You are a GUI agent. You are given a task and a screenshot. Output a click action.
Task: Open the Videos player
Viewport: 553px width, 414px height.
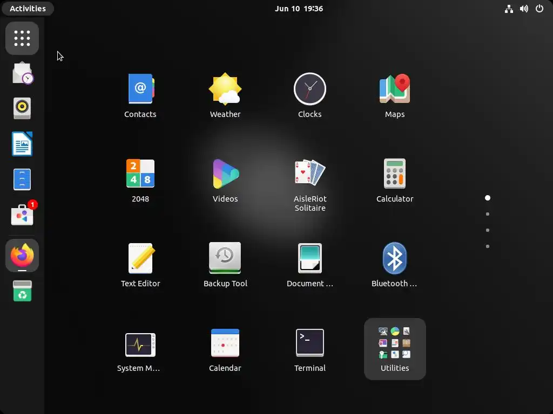(225, 180)
